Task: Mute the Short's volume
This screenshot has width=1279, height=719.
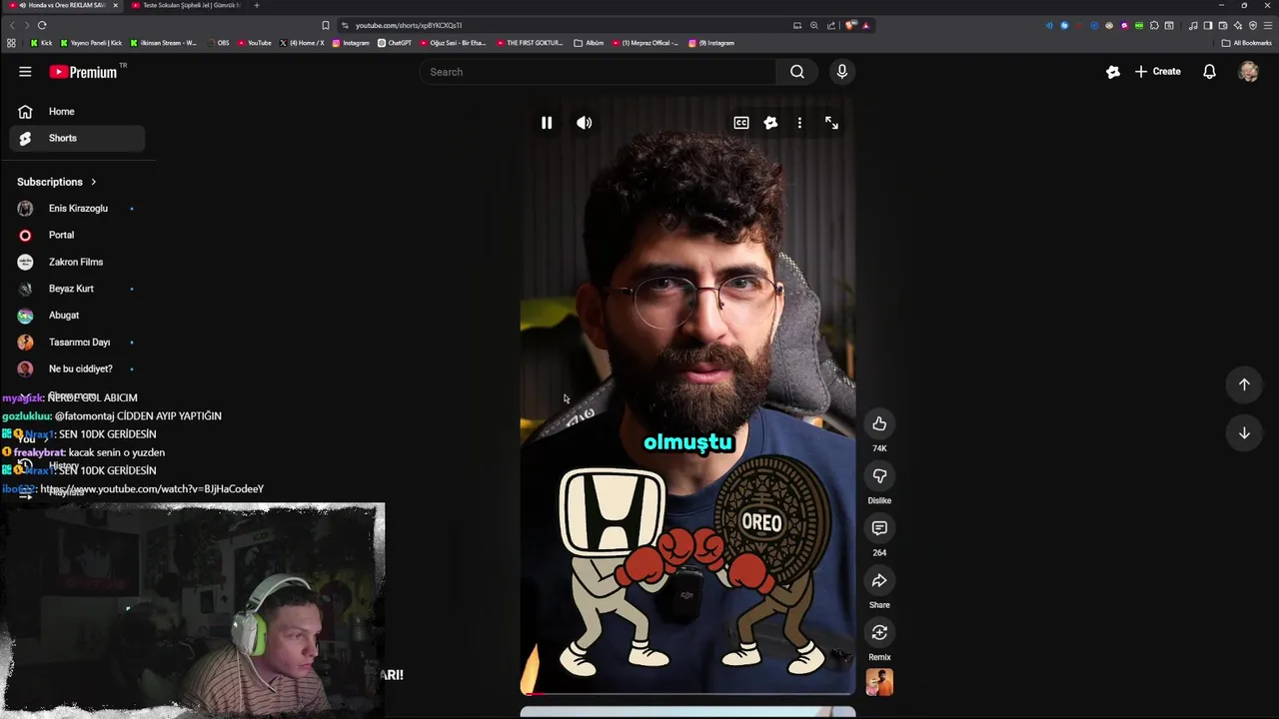Action: [x=585, y=123]
